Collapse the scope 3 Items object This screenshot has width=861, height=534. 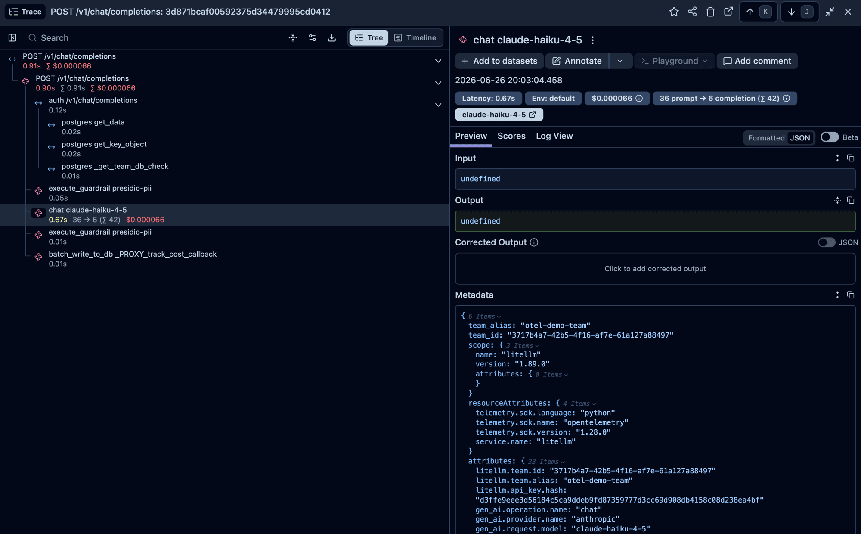point(523,345)
